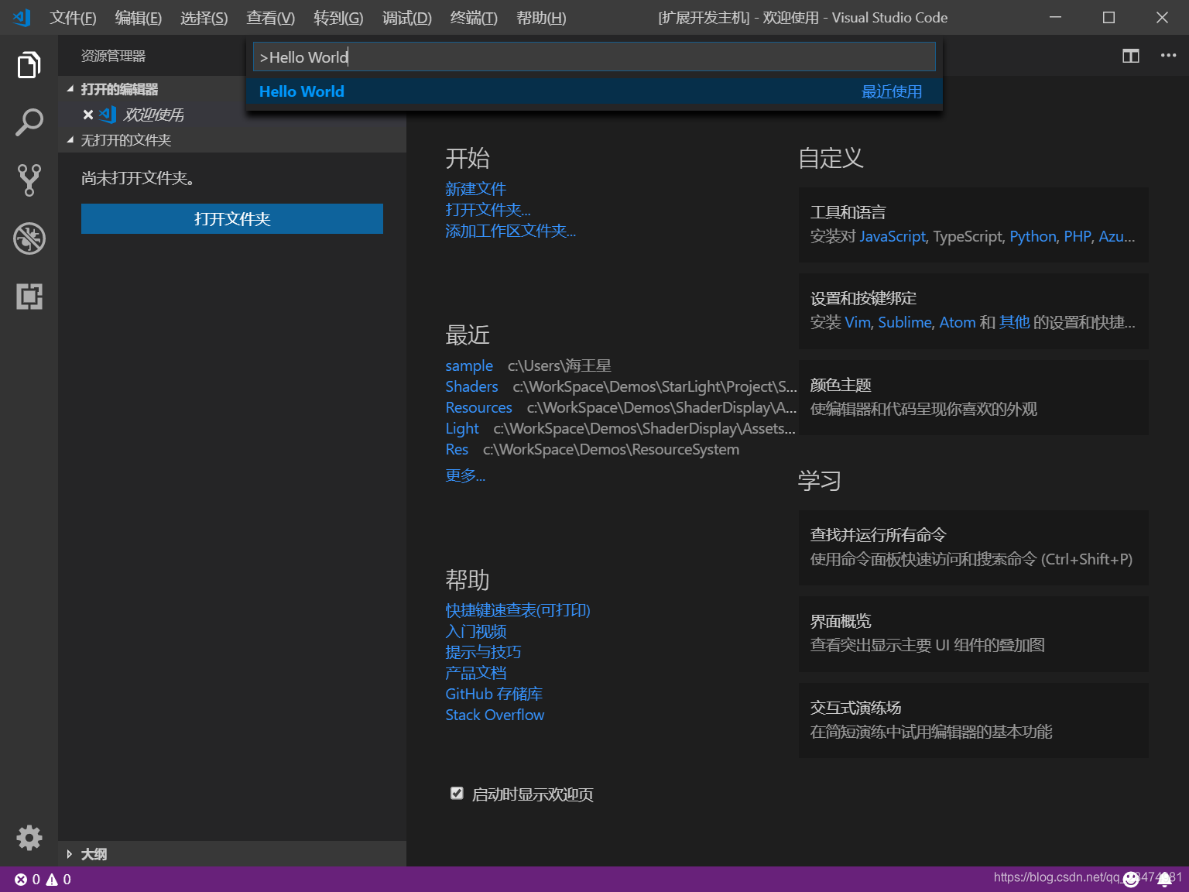Click PHP link in 工具和语言
The image size is (1189, 892).
coord(1078,236)
